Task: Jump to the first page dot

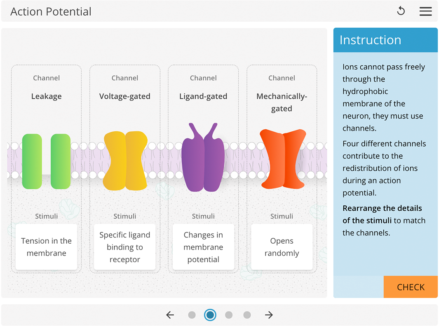Action: (192, 314)
